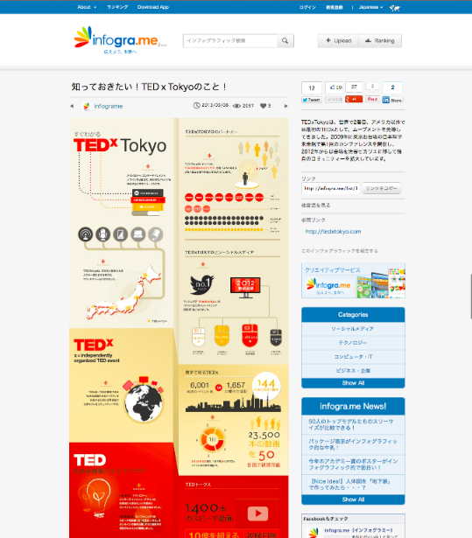Open news about Academy Award posters

click(353, 465)
